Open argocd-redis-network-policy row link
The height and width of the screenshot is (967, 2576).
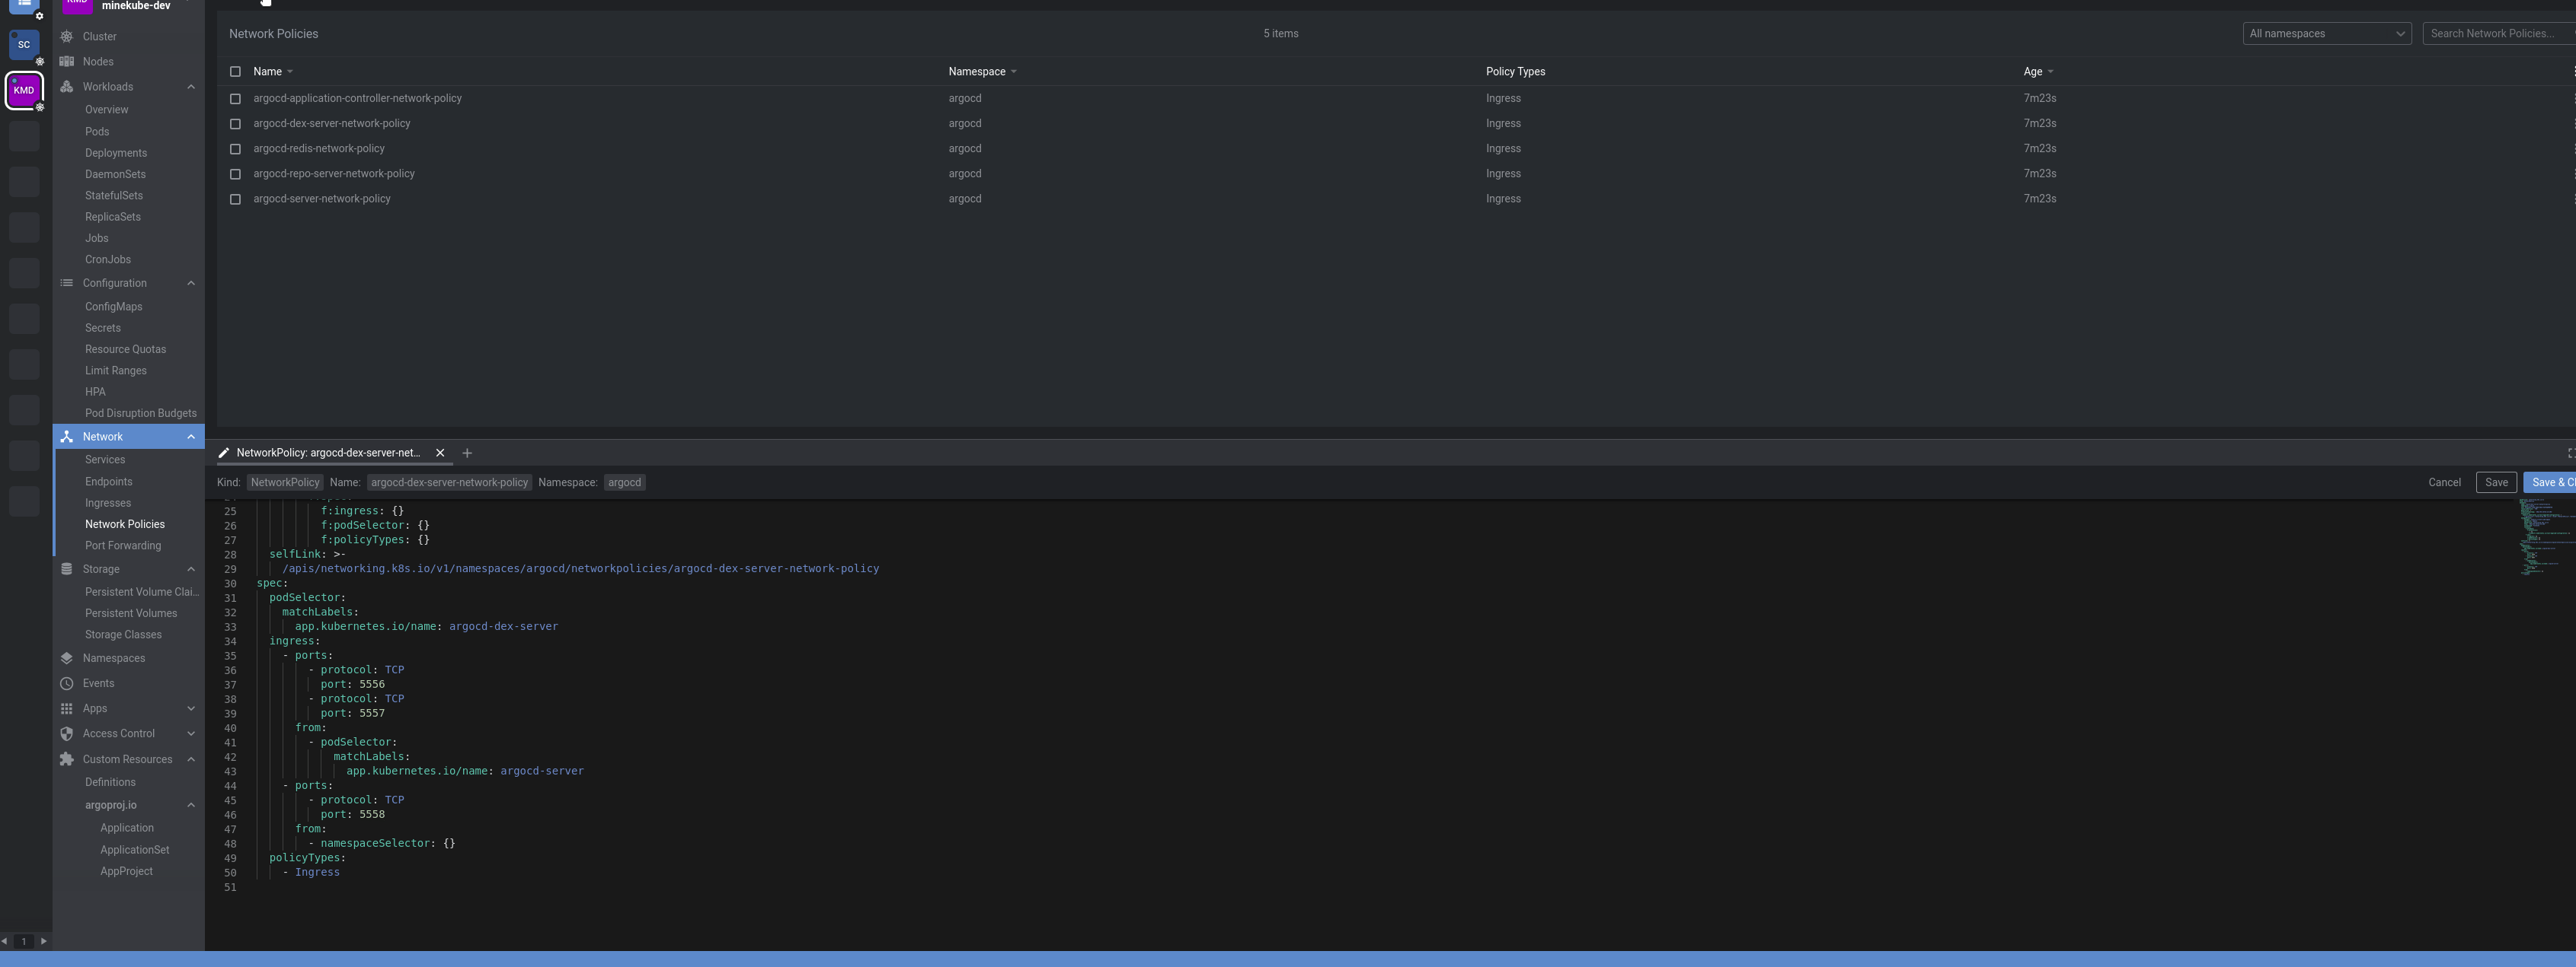pyautogui.click(x=319, y=148)
